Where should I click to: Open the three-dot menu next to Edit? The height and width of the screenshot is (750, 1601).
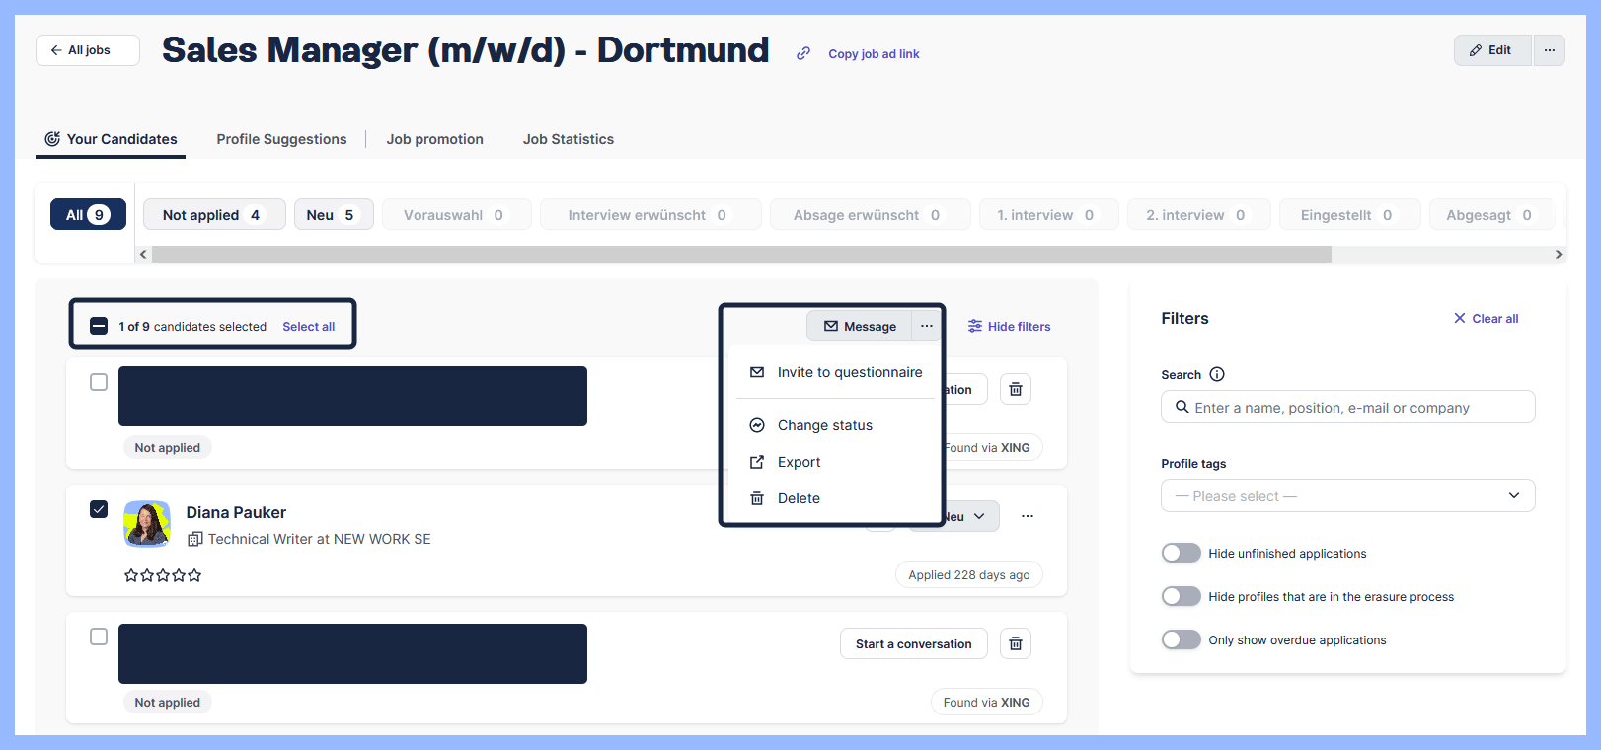click(1549, 50)
